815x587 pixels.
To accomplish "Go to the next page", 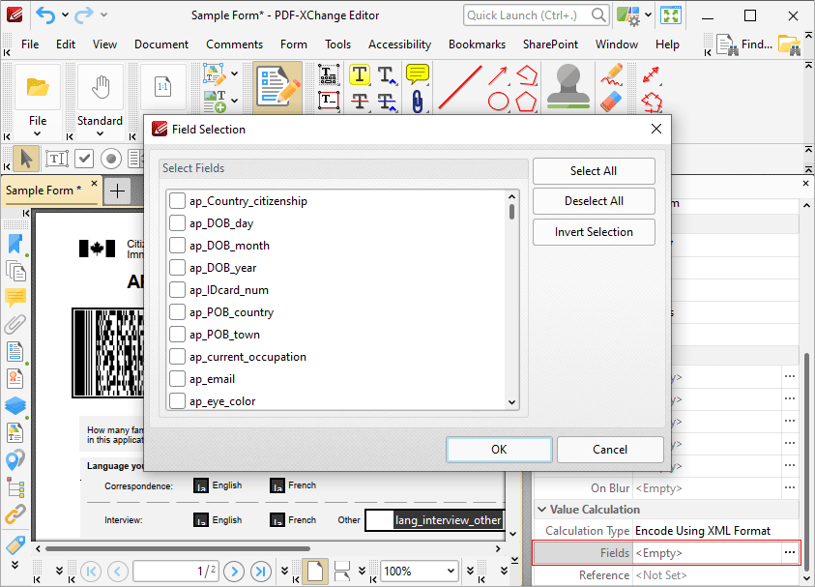I will point(234,572).
